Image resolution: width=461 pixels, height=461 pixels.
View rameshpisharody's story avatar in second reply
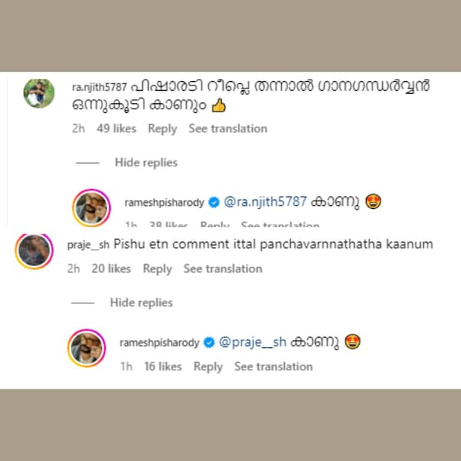[x=86, y=348]
